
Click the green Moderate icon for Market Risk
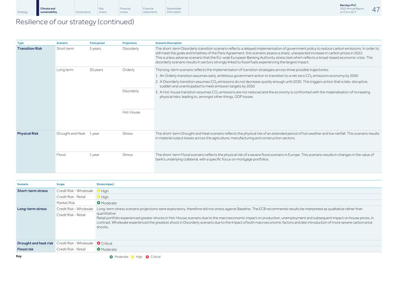coord(99,203)
